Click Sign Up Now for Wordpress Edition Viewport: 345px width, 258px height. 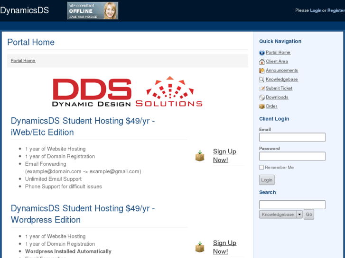pos(224,247)
